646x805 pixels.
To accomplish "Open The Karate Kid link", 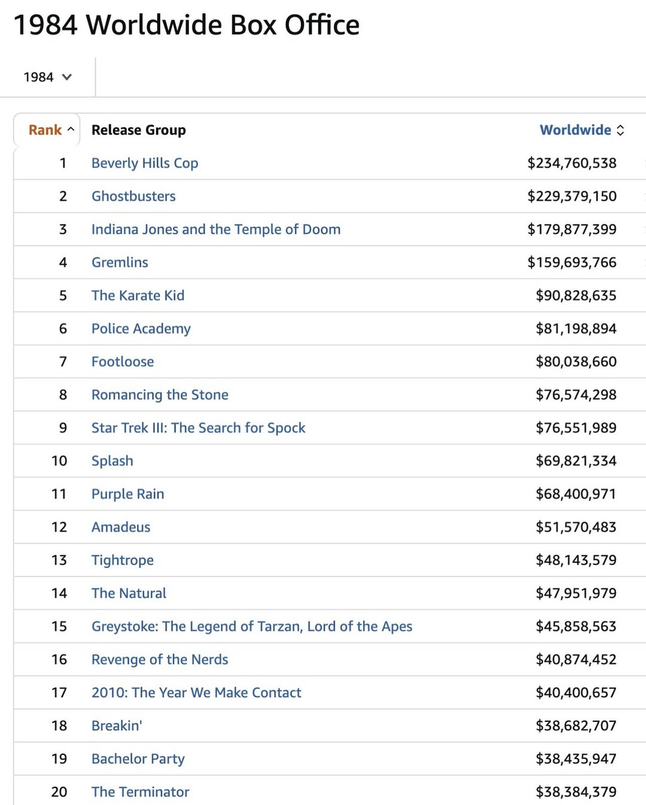I will click(x=138, y=295).
